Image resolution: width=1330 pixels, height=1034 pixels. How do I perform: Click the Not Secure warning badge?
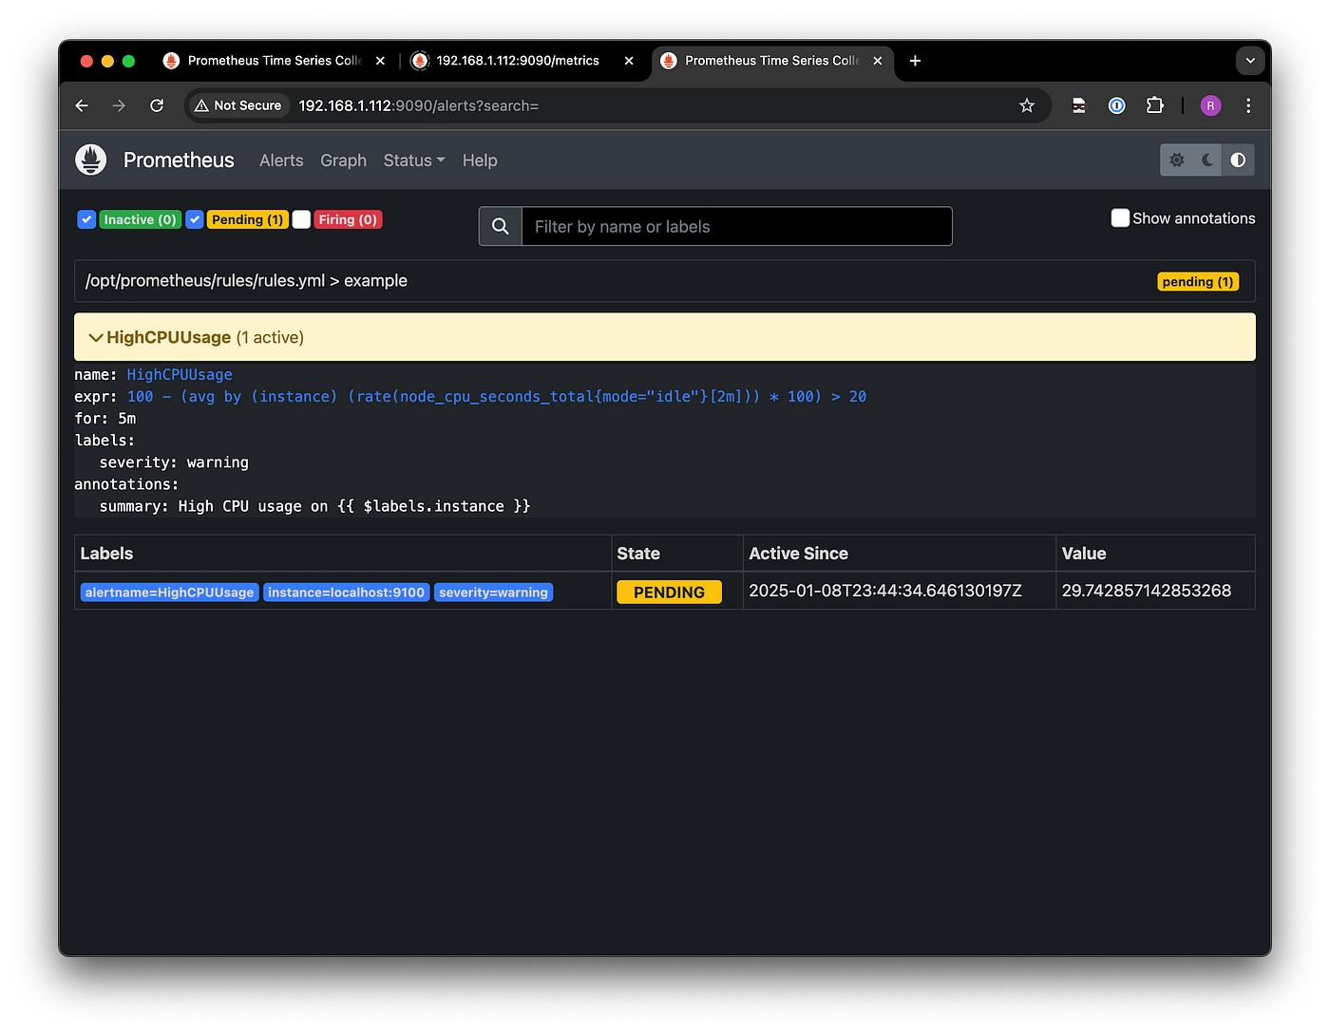pyautogui.click(x=238, y=105)
